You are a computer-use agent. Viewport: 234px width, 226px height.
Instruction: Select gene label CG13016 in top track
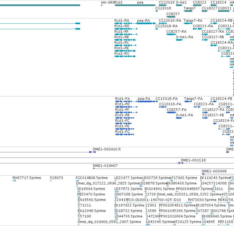(167, 2)
